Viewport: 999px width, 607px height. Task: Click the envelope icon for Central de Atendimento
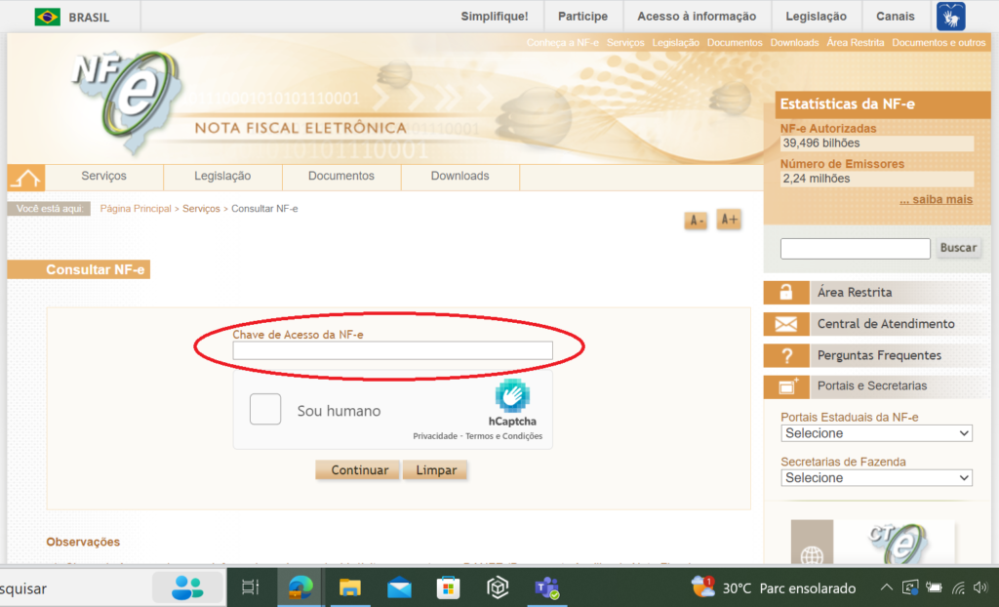786,324
